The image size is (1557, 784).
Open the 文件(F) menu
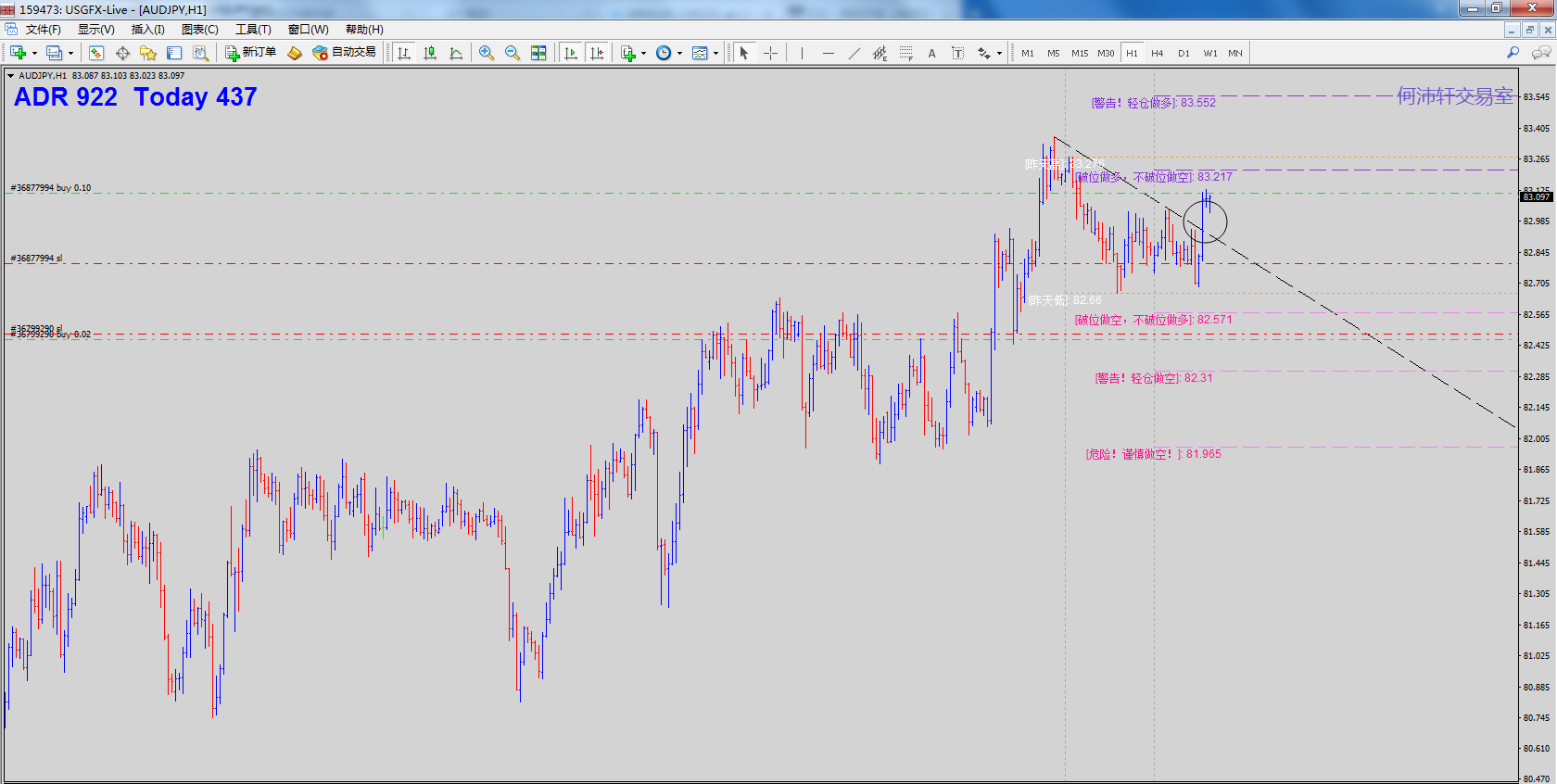click(44, 30)
